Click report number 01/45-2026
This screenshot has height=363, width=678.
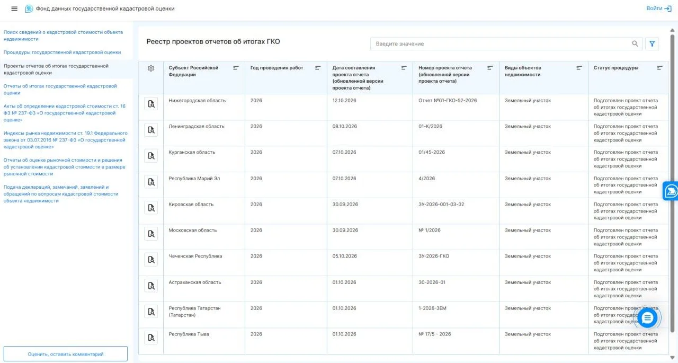[432, 153]
